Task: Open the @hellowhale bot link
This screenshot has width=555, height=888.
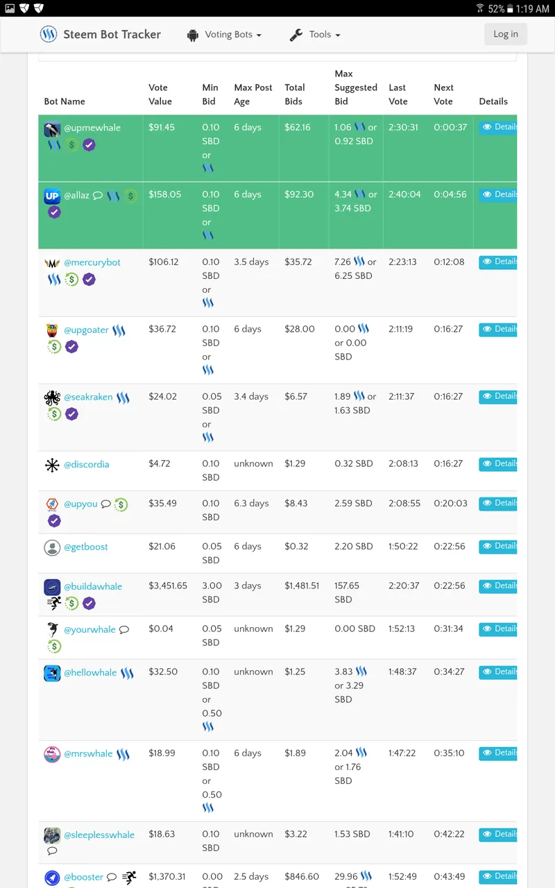Action: (x=90, y=672)
